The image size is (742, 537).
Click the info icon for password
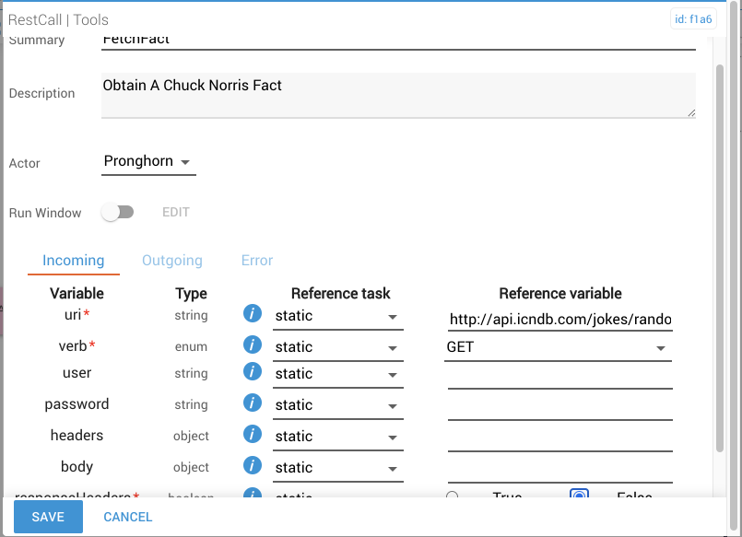[x=253, y=403]
